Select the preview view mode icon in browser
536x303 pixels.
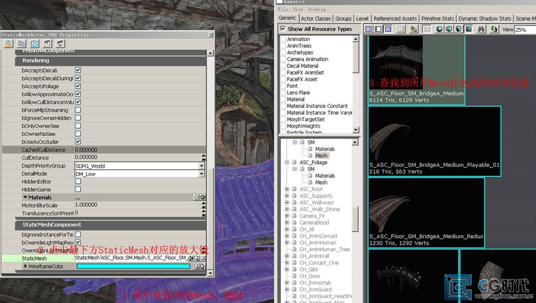point(378,29)
